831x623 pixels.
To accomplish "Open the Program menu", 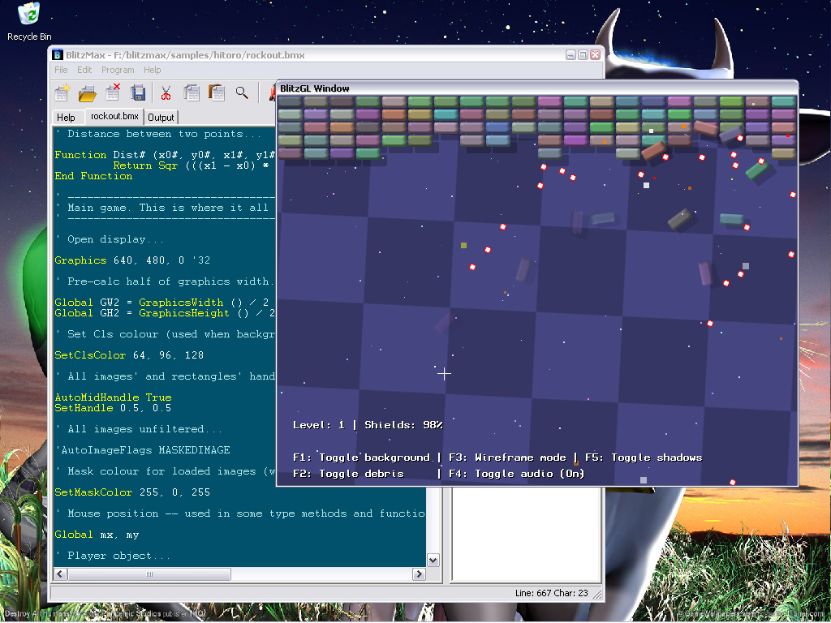I will click(118, 71).
